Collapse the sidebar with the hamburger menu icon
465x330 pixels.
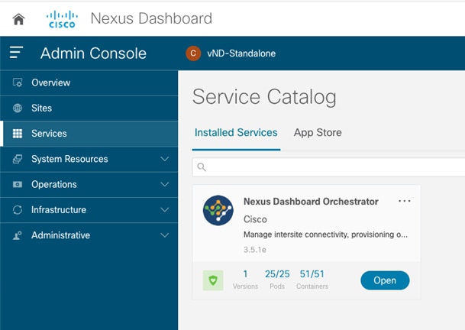pyautogui.click(x=16, y=53)
